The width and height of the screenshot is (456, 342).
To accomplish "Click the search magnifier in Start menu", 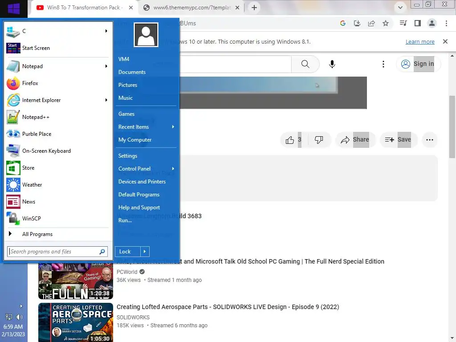I will [102, 252].
